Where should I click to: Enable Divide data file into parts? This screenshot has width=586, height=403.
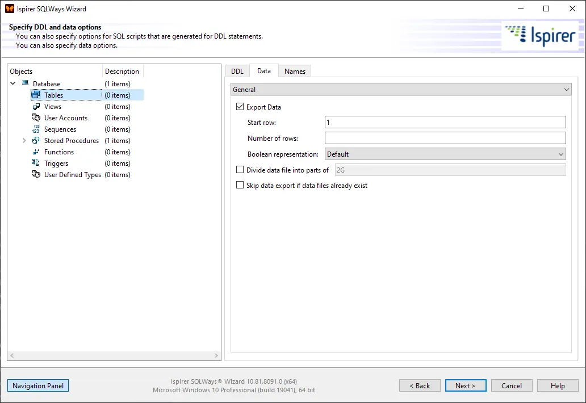click(x=240, y=170)
